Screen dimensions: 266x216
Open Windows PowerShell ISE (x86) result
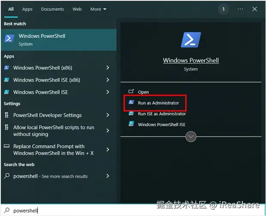click(x=58, y=80)
